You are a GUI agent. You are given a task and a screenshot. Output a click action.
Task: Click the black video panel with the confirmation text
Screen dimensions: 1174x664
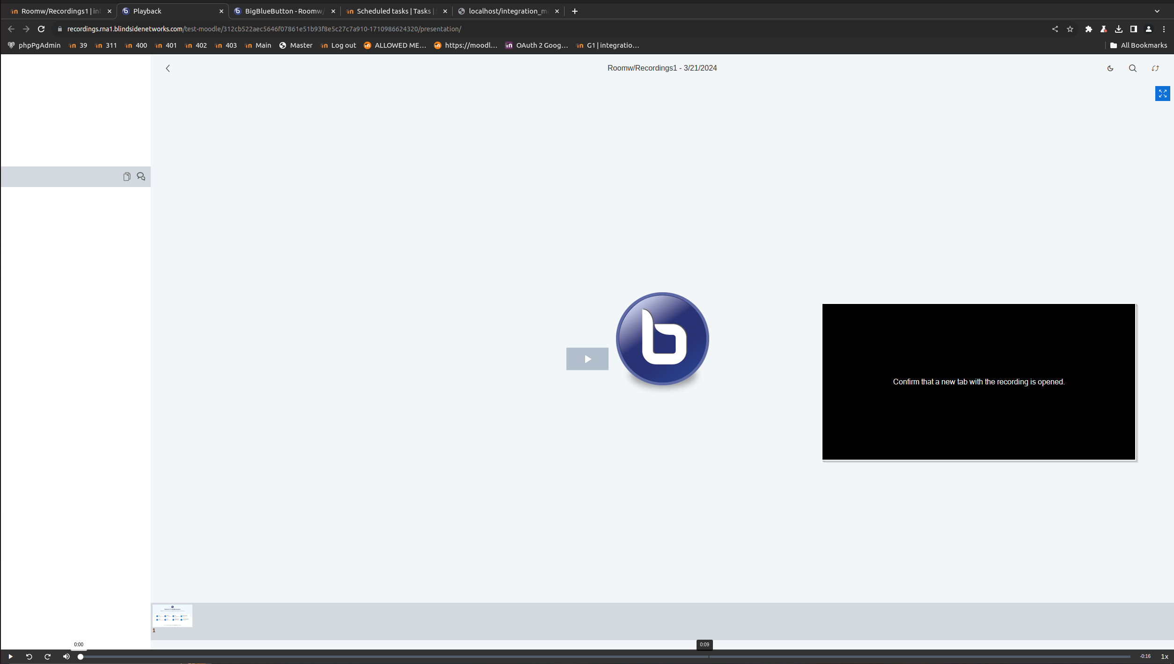[x=979, y=382]
